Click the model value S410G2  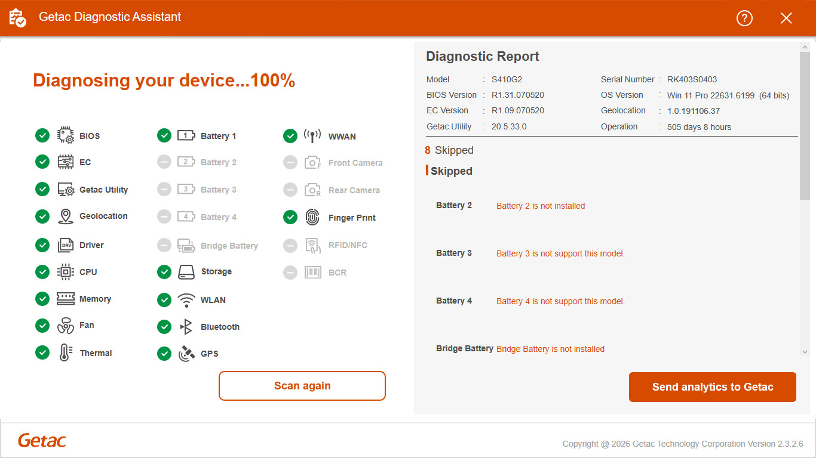507,79
